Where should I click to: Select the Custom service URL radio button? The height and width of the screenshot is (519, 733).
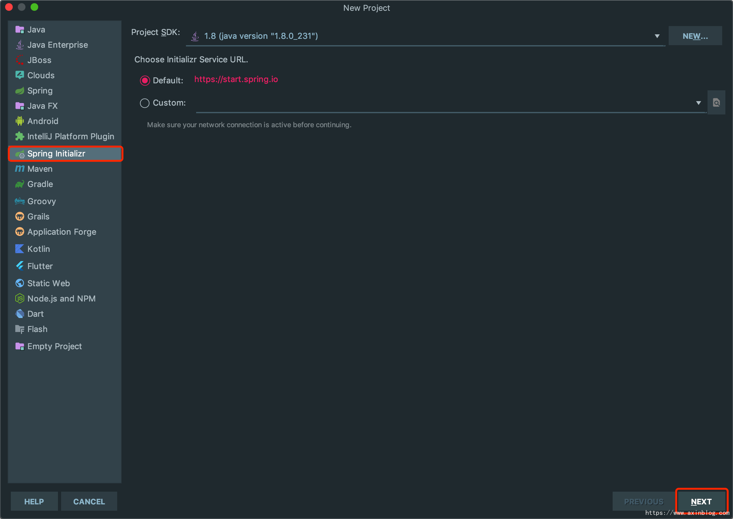click(145, 103)
